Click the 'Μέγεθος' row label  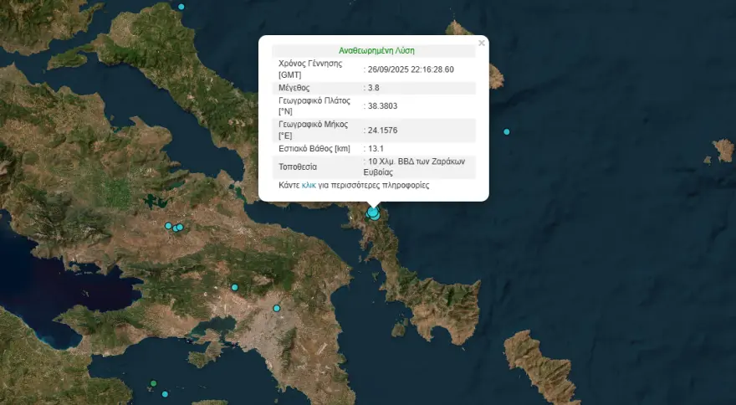coord(296,88)
